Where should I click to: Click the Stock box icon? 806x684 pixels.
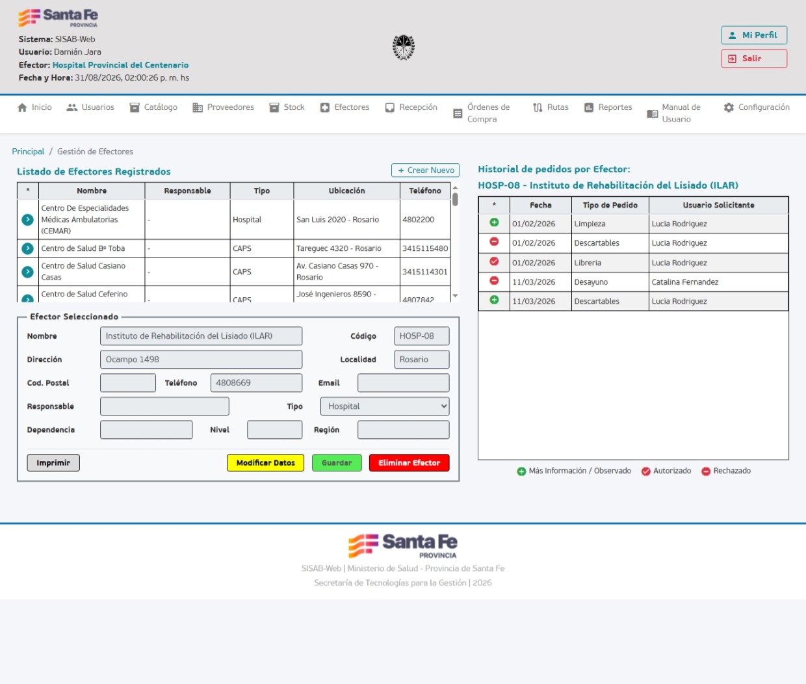point(274,107)
